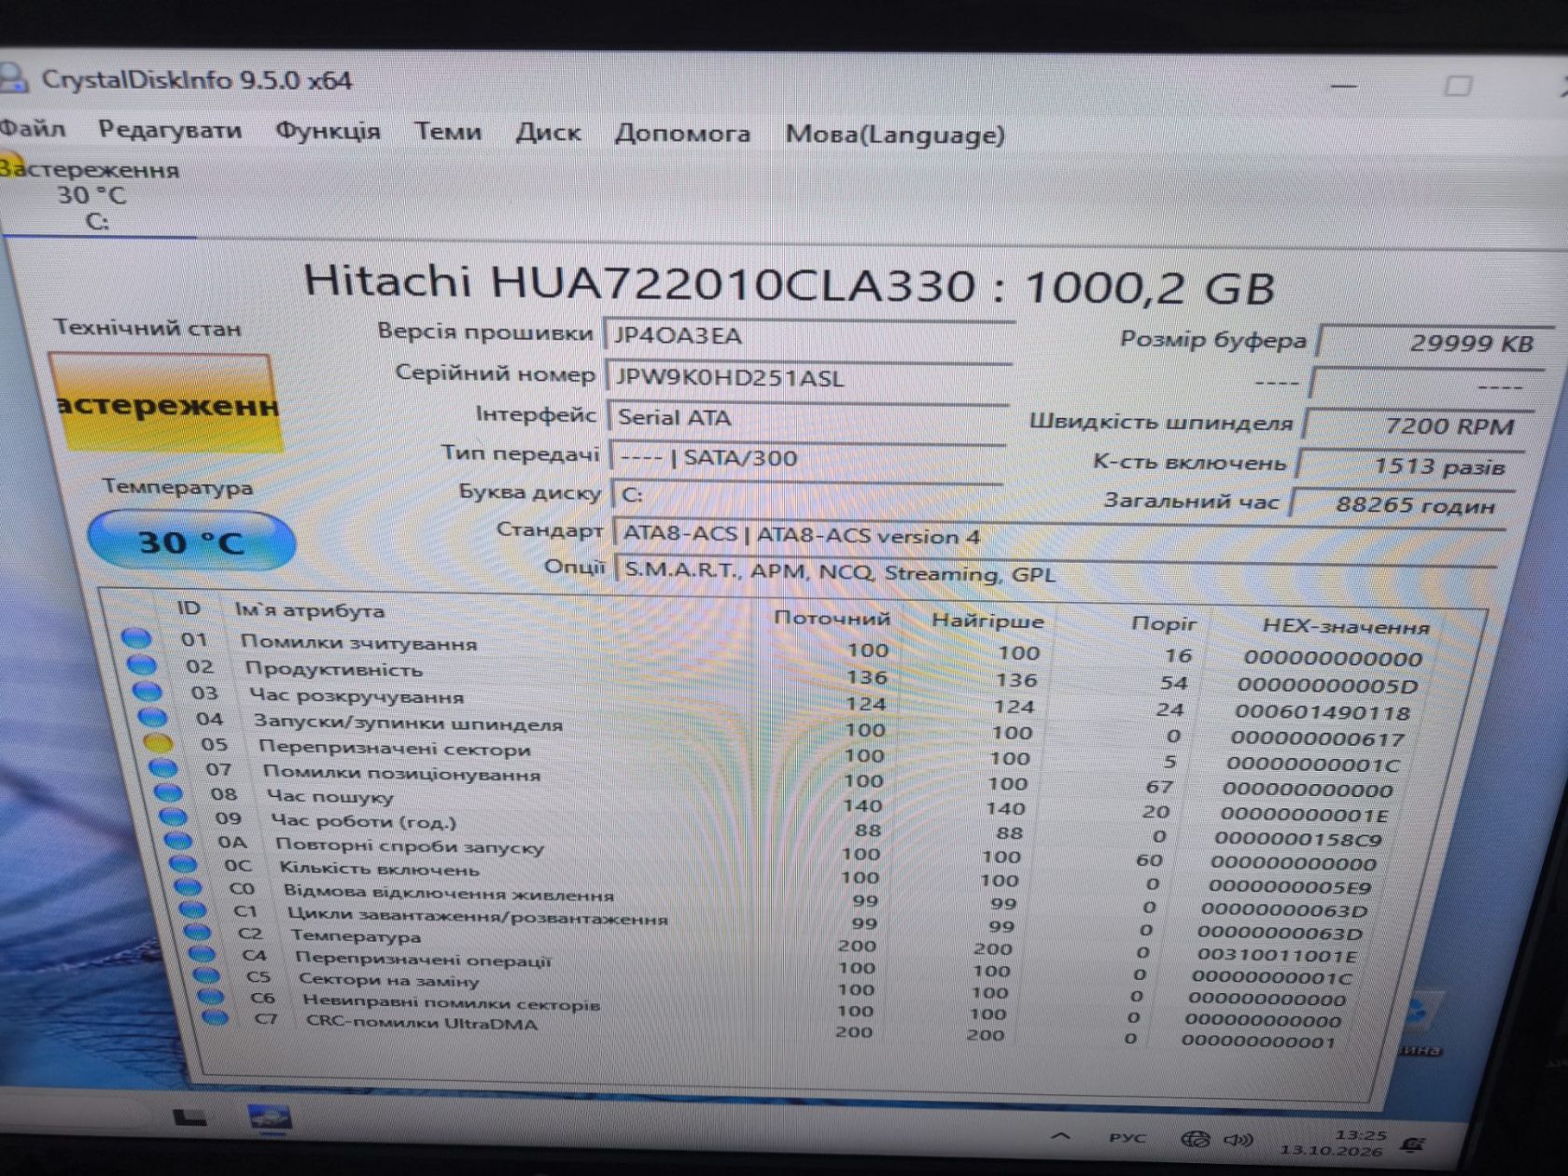1568x1176 pixels.
Task: Open the Теми menu
Action: (448, 132)
